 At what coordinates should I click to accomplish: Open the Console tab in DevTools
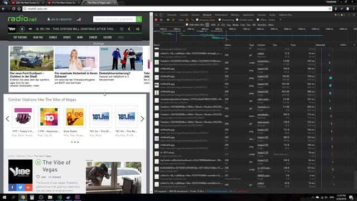click(x=184, y=15)
